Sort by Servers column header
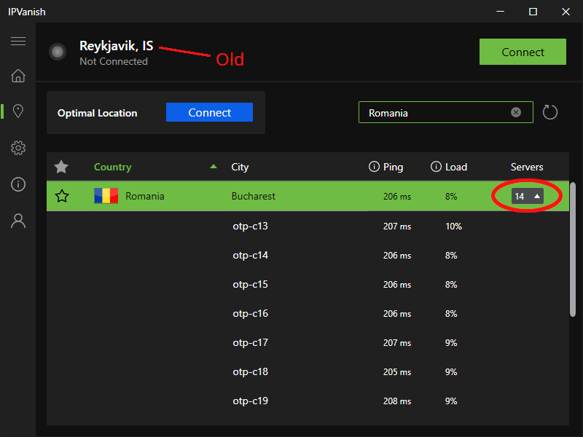Image resolution: width=583 pixels, height=437 pixels. click(526, 167)
